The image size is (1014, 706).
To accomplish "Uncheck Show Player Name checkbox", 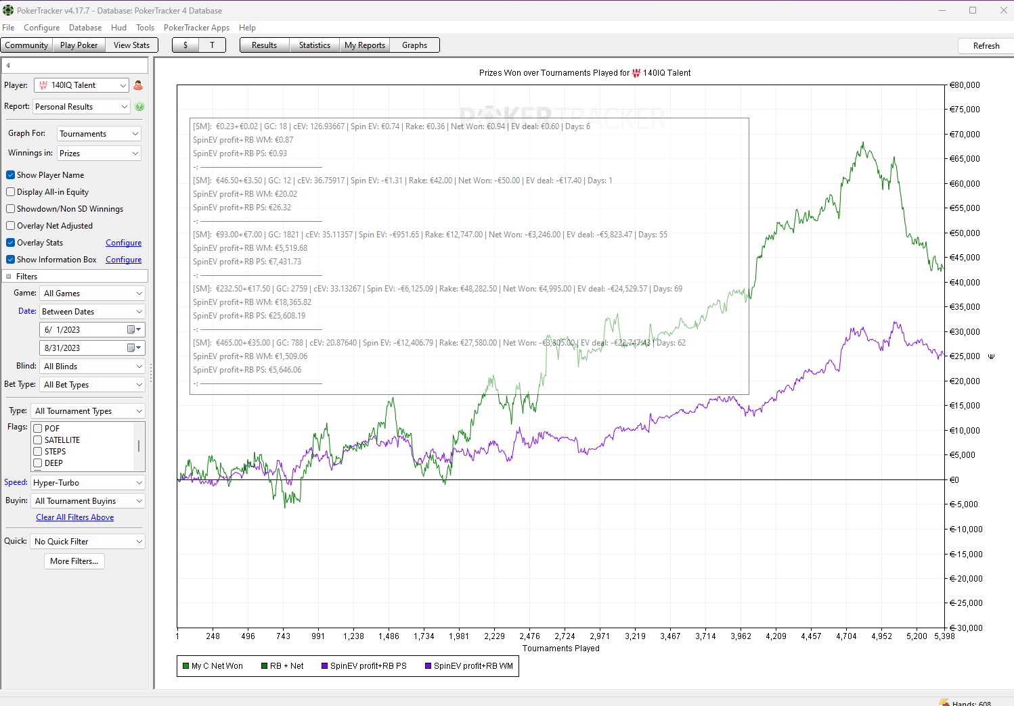I will [11, 175].
